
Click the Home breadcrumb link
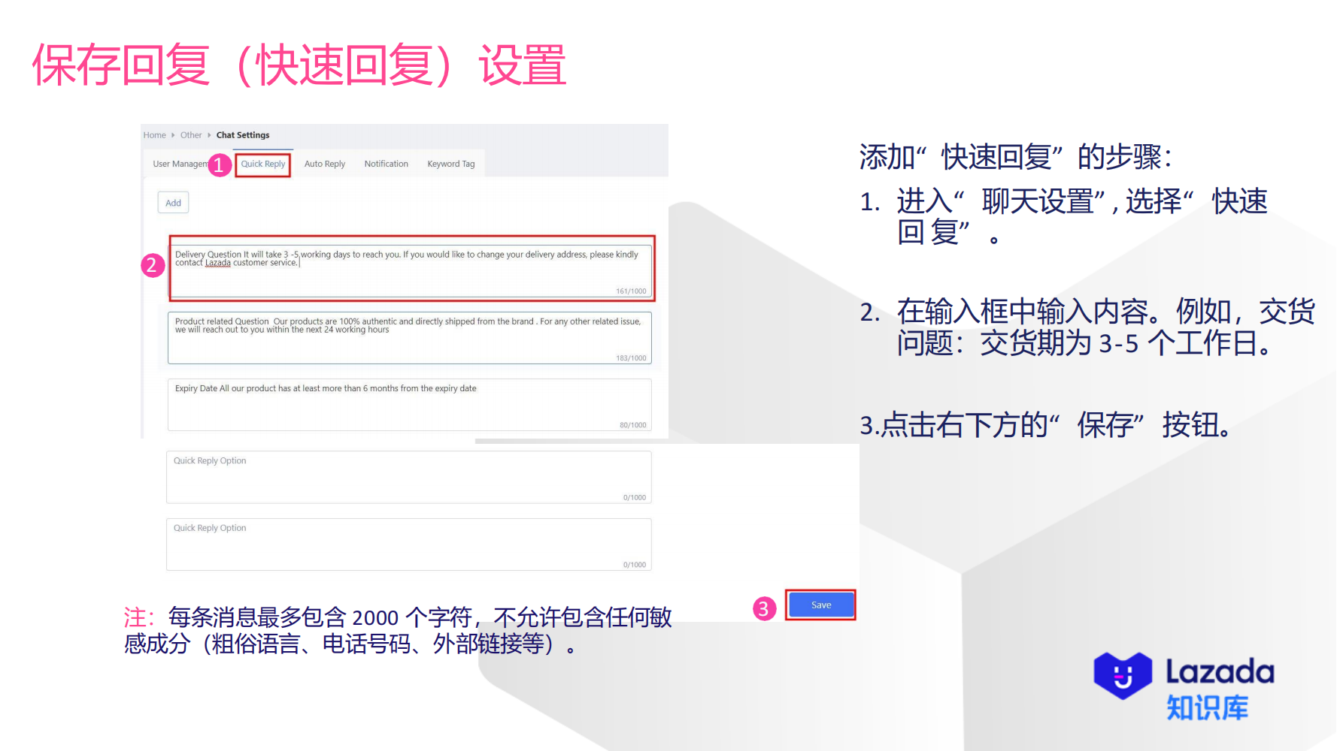pyautogui.click(x=154, y=134)
